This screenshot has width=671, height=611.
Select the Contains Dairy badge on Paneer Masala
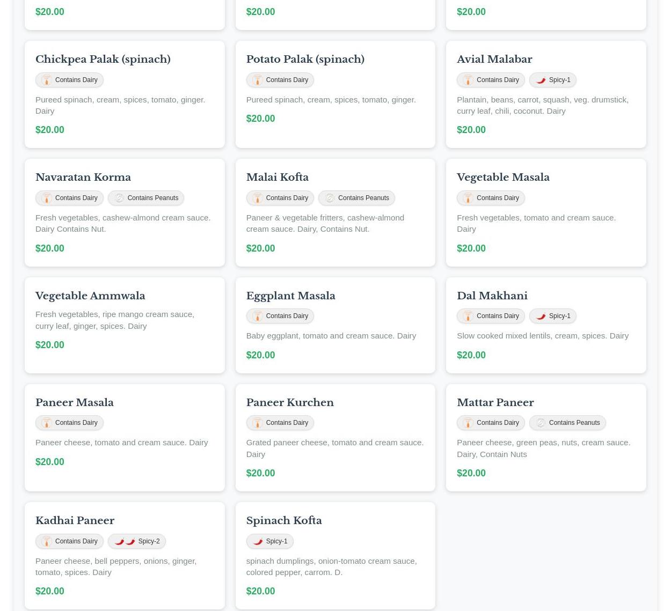pos(69,423)
